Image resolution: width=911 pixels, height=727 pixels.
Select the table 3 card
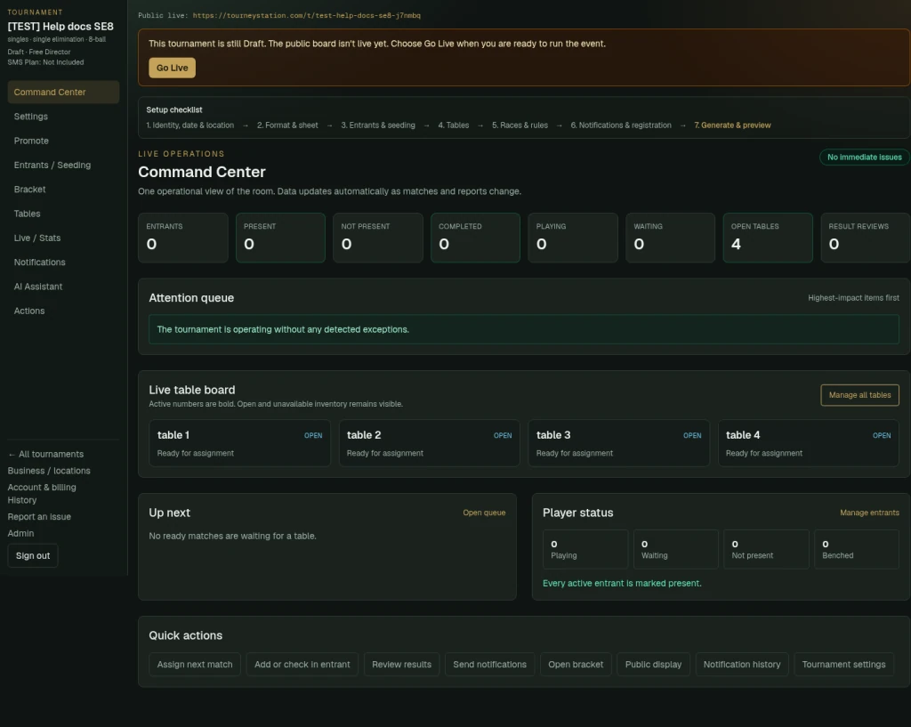point(619,443)
